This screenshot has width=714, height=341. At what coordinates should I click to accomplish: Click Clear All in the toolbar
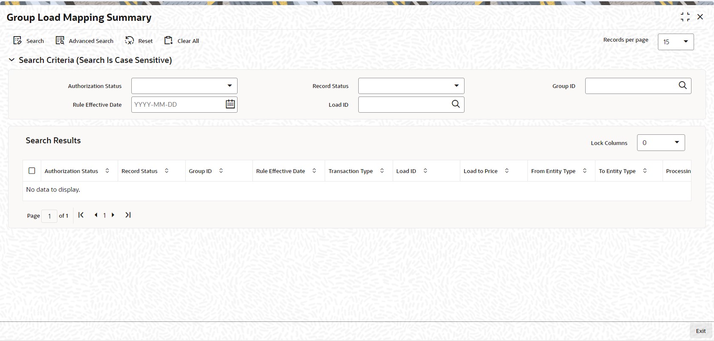[x=181, y=41]
